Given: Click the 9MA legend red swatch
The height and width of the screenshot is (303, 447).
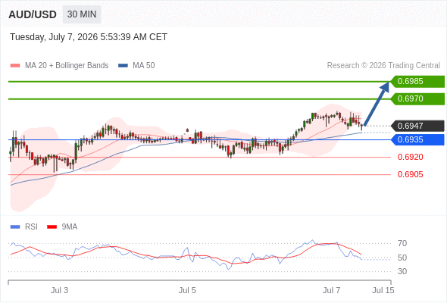Looking at the screenshot, I should 52,227.
